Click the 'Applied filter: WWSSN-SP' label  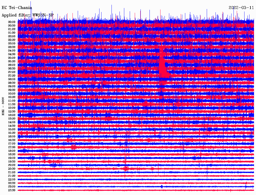(x=27, y=15)
